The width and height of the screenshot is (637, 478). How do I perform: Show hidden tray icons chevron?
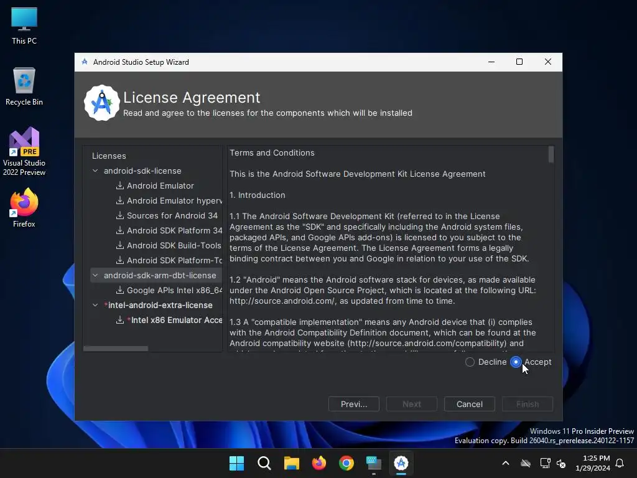(x=506, y=463)
